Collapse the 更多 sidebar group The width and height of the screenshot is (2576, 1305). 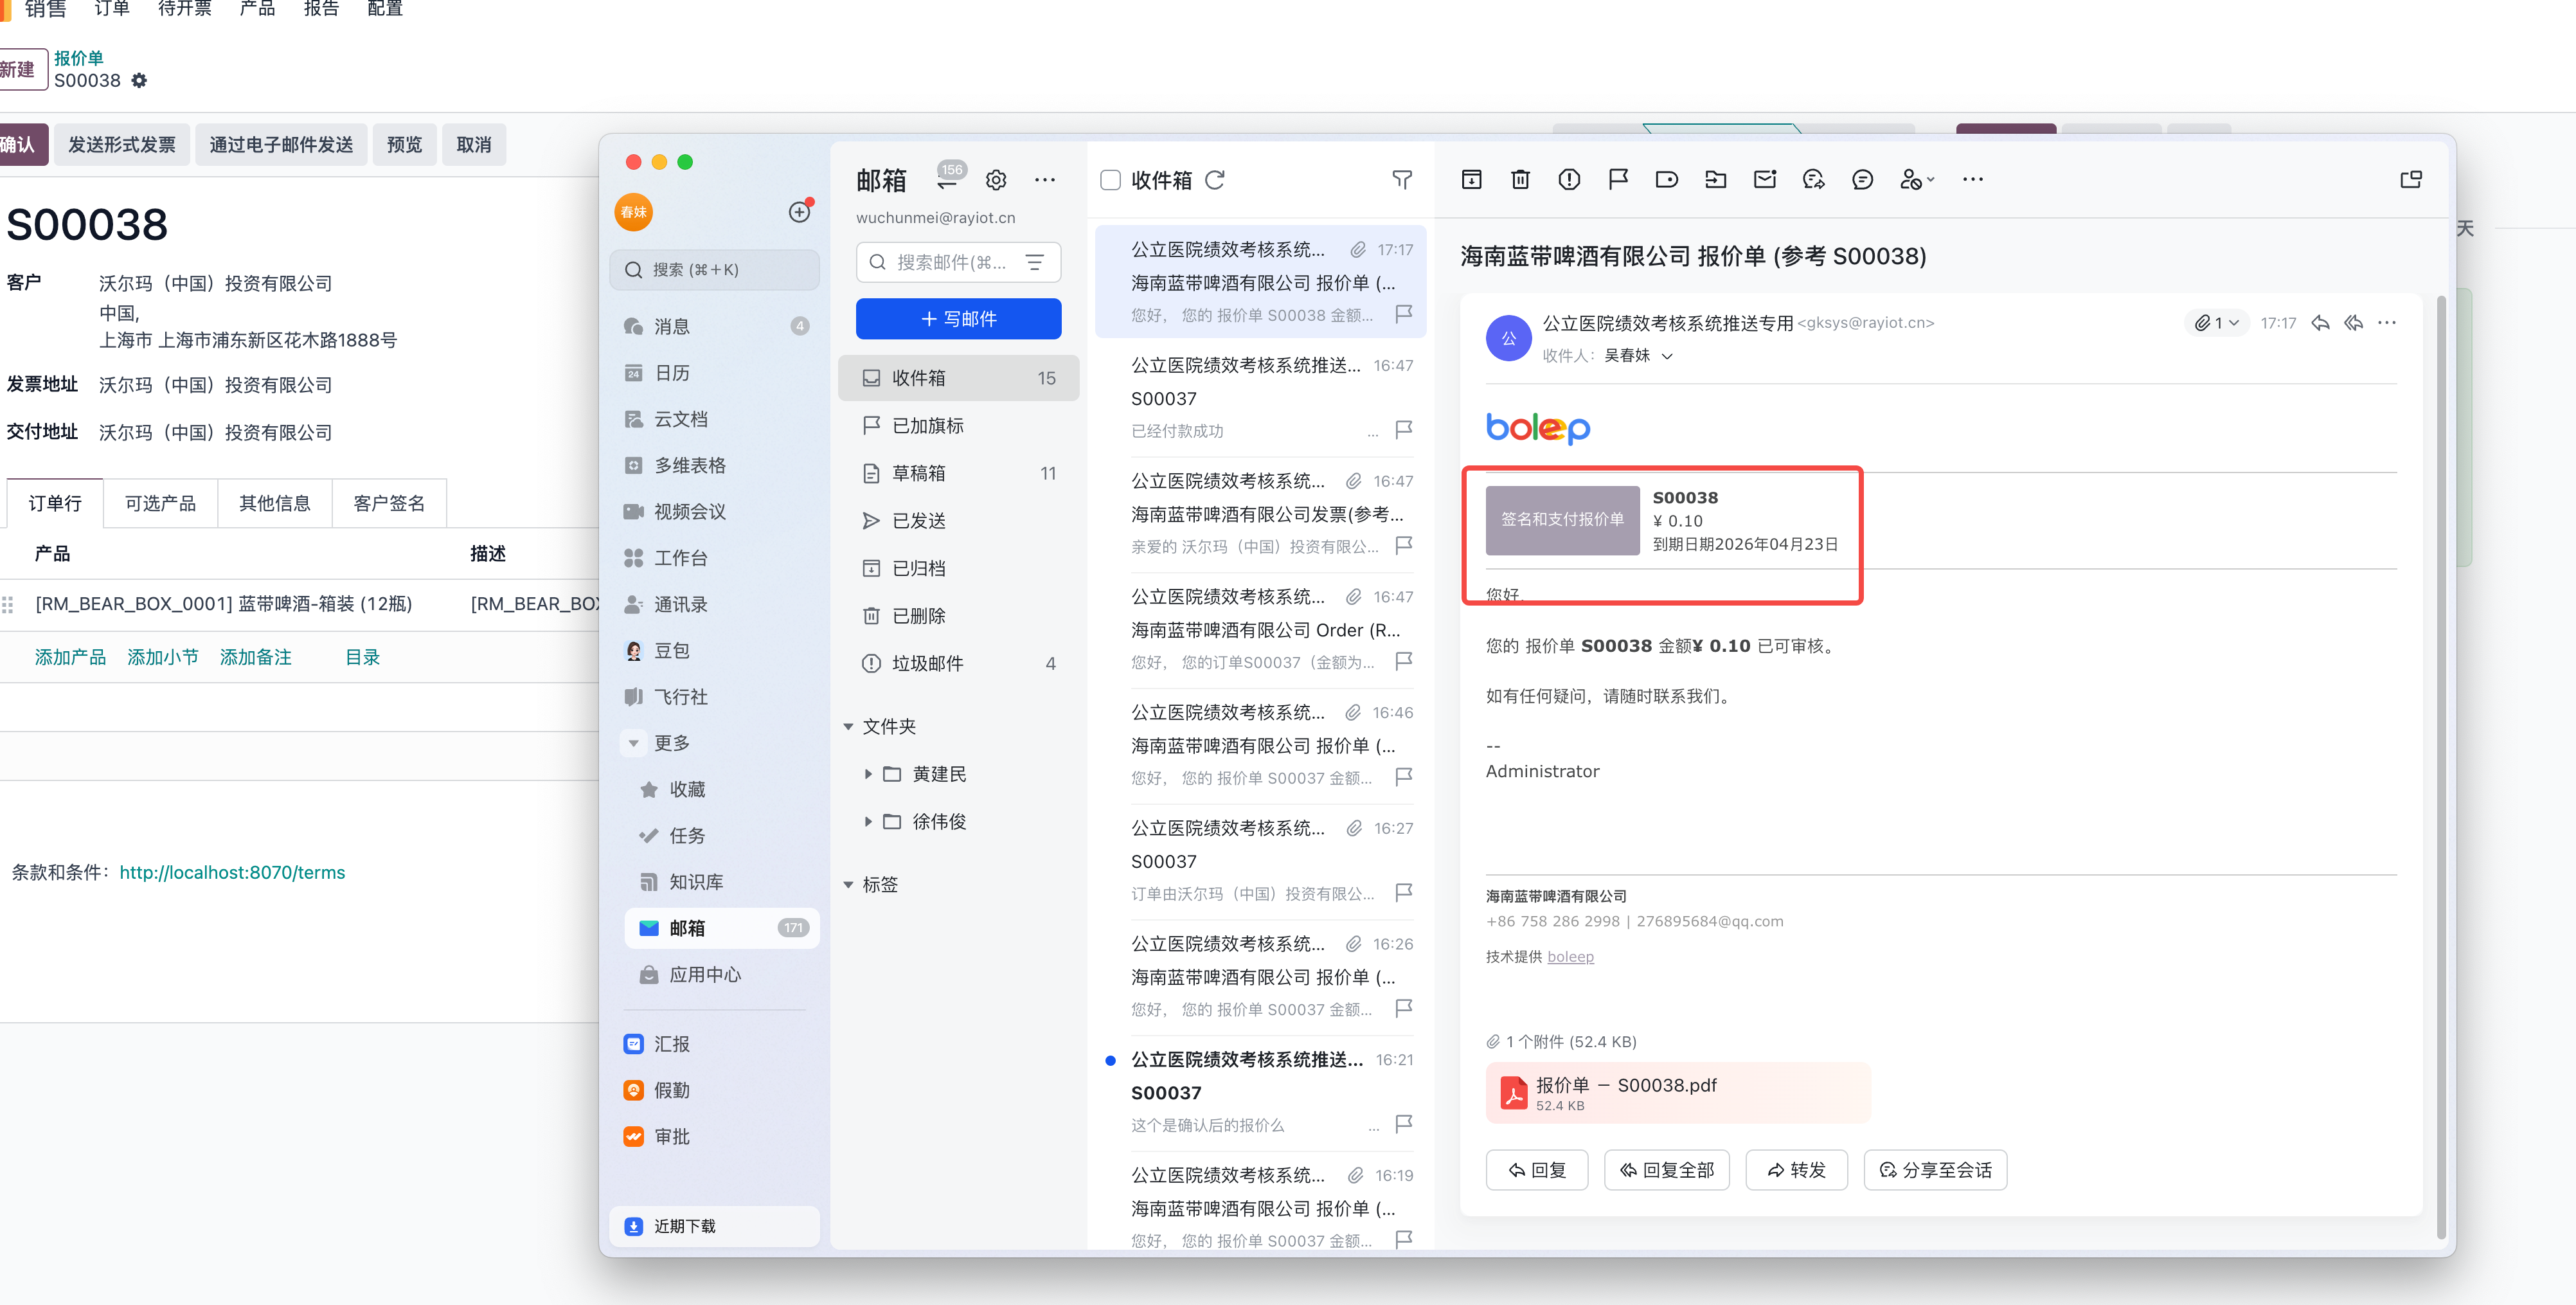point(633,743)
